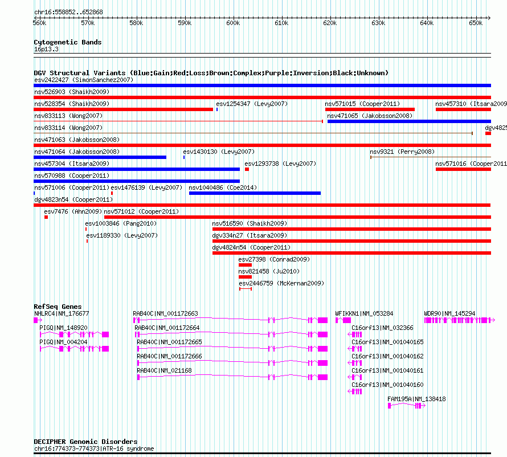Click the red nsv471063 (Jakobsson2008) bar
507x457 pixels.
pos(262,145)
